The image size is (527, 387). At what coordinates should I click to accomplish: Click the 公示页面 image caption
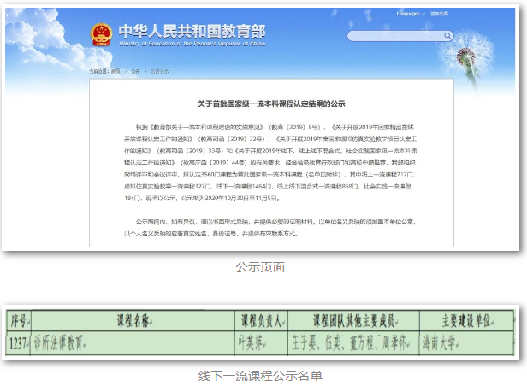point(263,268)
